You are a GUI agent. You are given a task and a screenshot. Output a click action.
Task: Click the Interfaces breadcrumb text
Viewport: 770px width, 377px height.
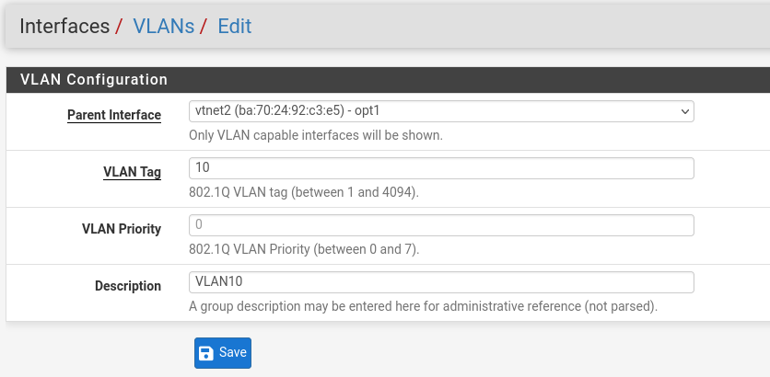(x=64, y=26)
